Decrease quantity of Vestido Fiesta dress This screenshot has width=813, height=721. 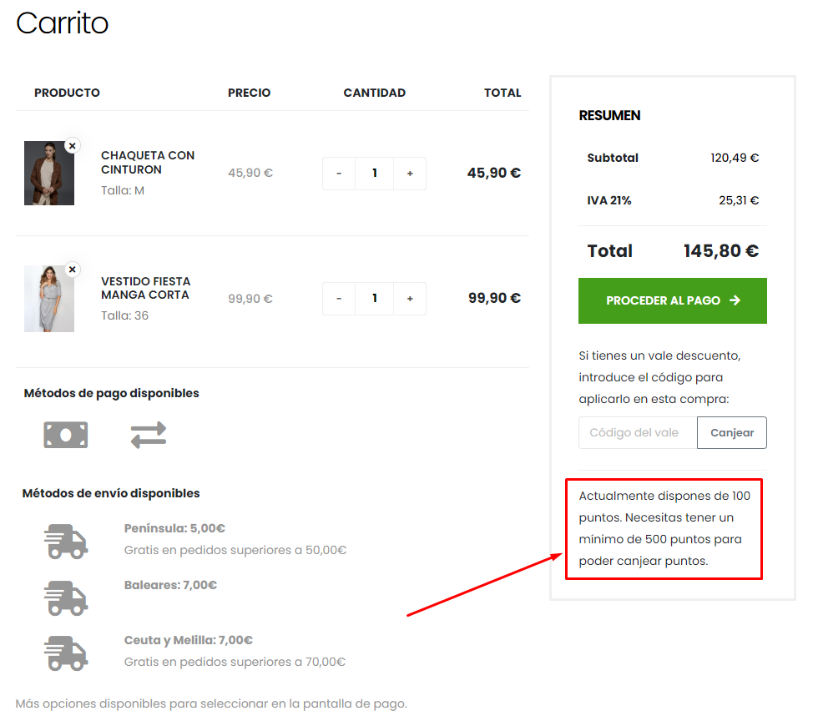pyautogui.click(x=339, y=299)
